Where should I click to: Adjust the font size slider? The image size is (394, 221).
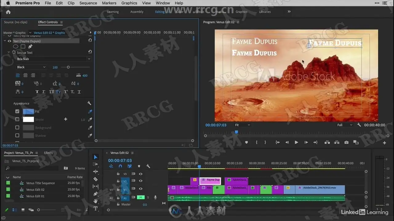pos(68,67)
